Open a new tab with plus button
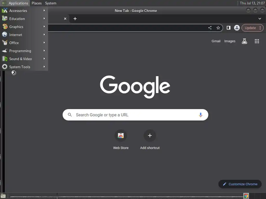 click(75, 19)
